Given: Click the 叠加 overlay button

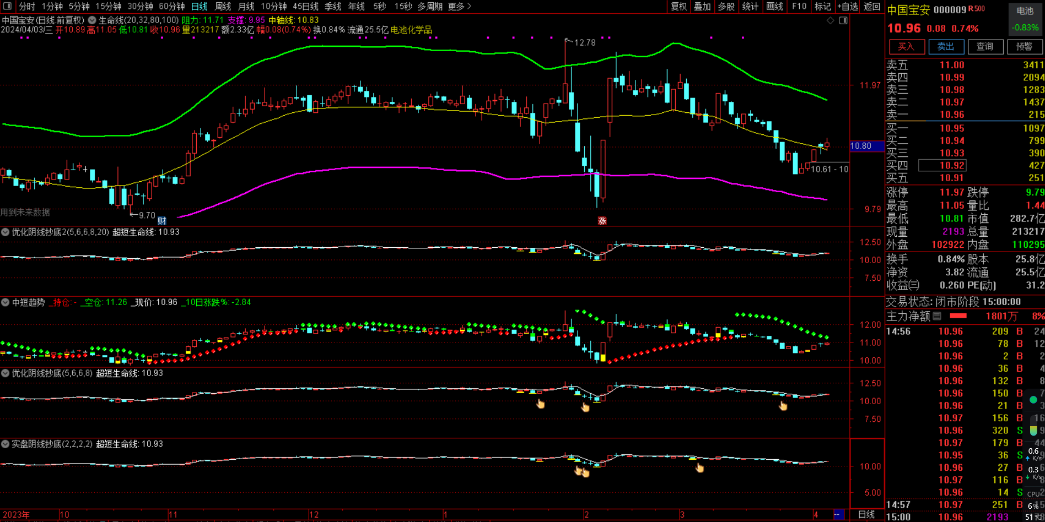Looking at the screenshot, I should (702, 6).
